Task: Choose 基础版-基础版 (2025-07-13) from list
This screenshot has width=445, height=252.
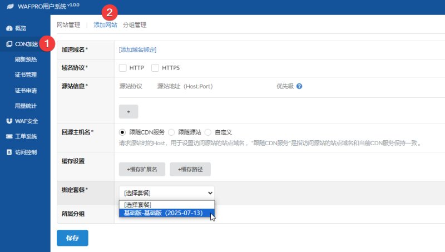Action: click(x=167, y=213)
